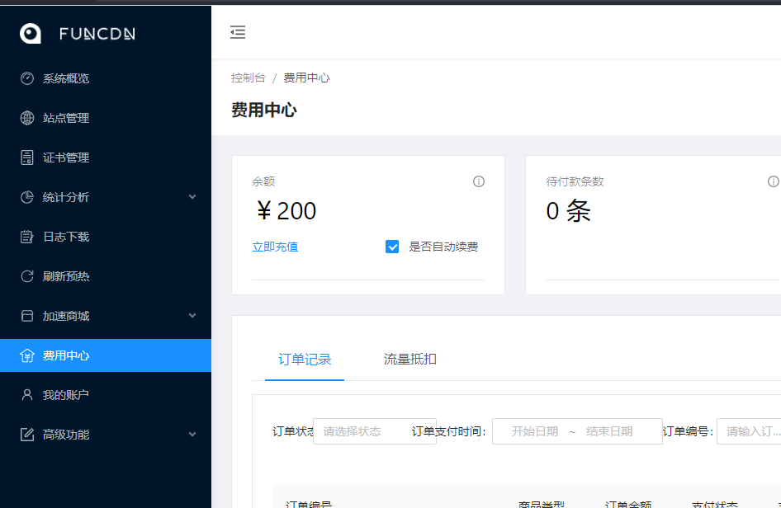Click the 刷新预热 refresh icon
This screenshot has width=781, height=508.
pos(27,276)
